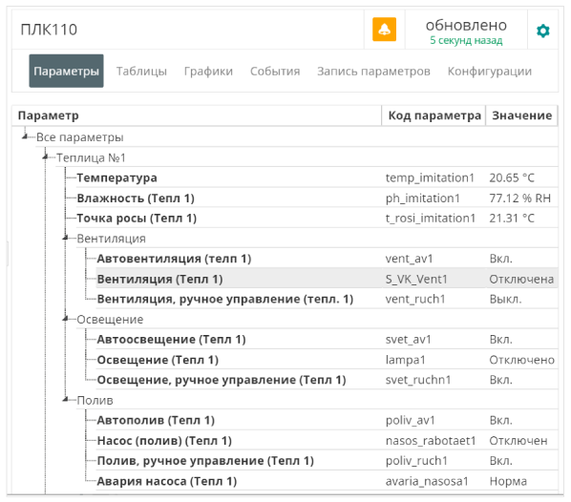Click the Автополив (Тепл 1) parameter

156,421
